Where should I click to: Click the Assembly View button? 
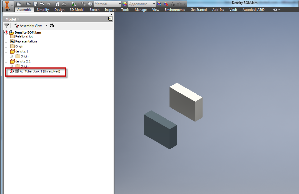[28, 26]
